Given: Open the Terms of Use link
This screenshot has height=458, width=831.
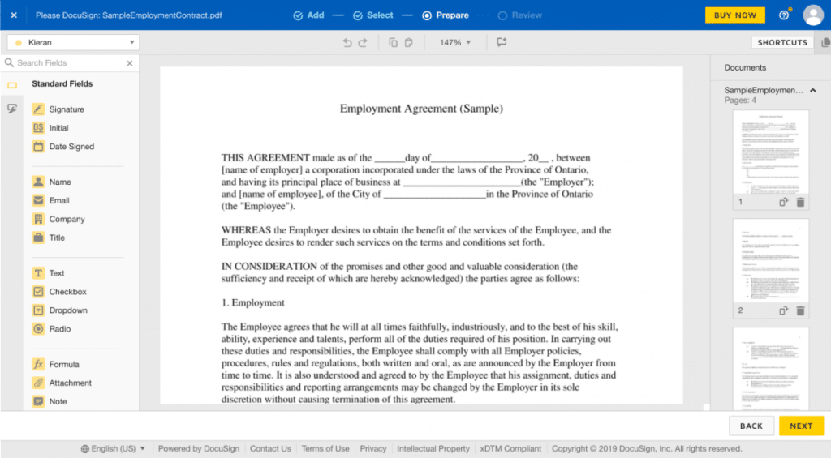Looking at the screenshot, I should pyautogui.click(x=325, y=448).
